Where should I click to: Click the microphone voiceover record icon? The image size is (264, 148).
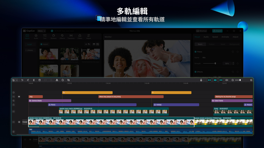click(201, 80)
